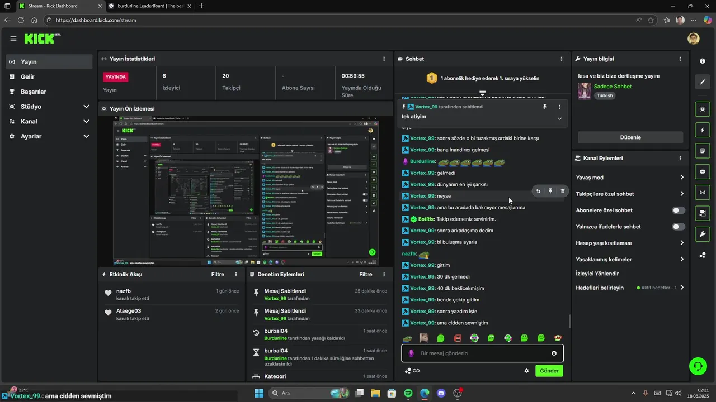This screenshot has width=716, height=402.
Task: Open Takipçilere özel sohbet arrow
Action: 682,194
